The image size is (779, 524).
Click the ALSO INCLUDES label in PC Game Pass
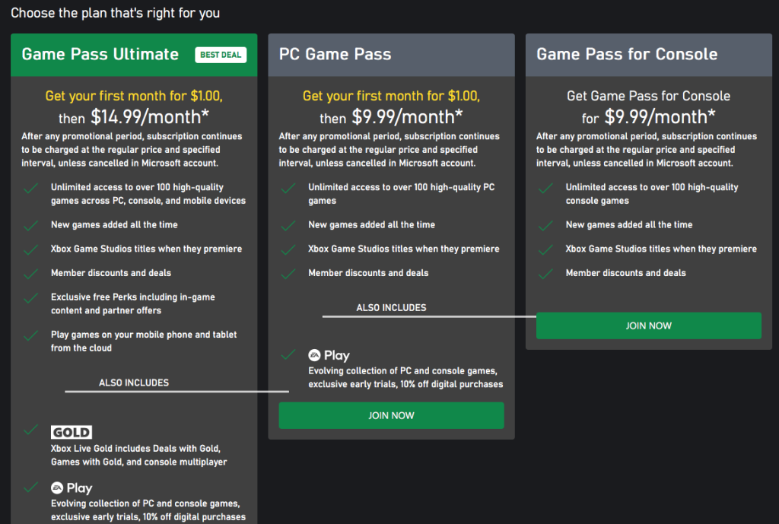coord(391,308)
